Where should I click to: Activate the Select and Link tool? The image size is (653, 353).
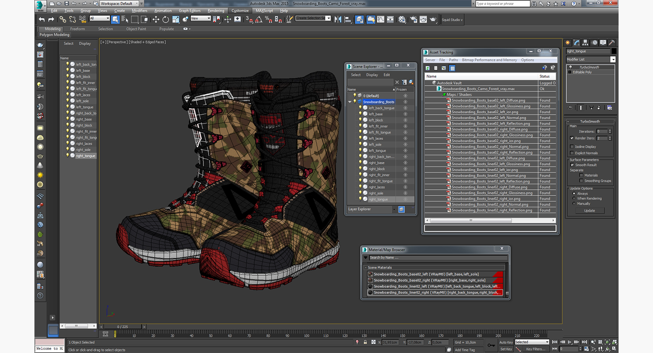[x=63, y=19]
